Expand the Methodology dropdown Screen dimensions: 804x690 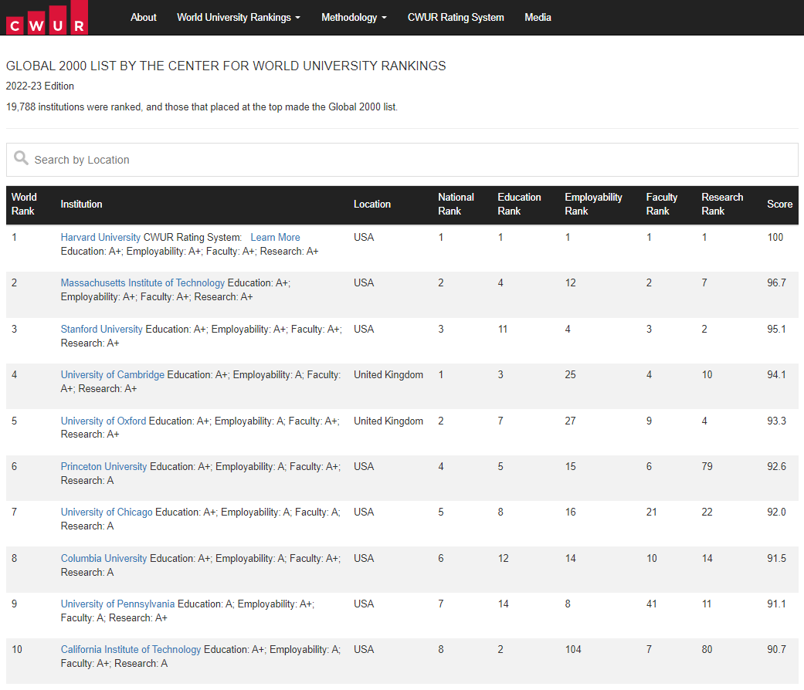pos(354,17)
